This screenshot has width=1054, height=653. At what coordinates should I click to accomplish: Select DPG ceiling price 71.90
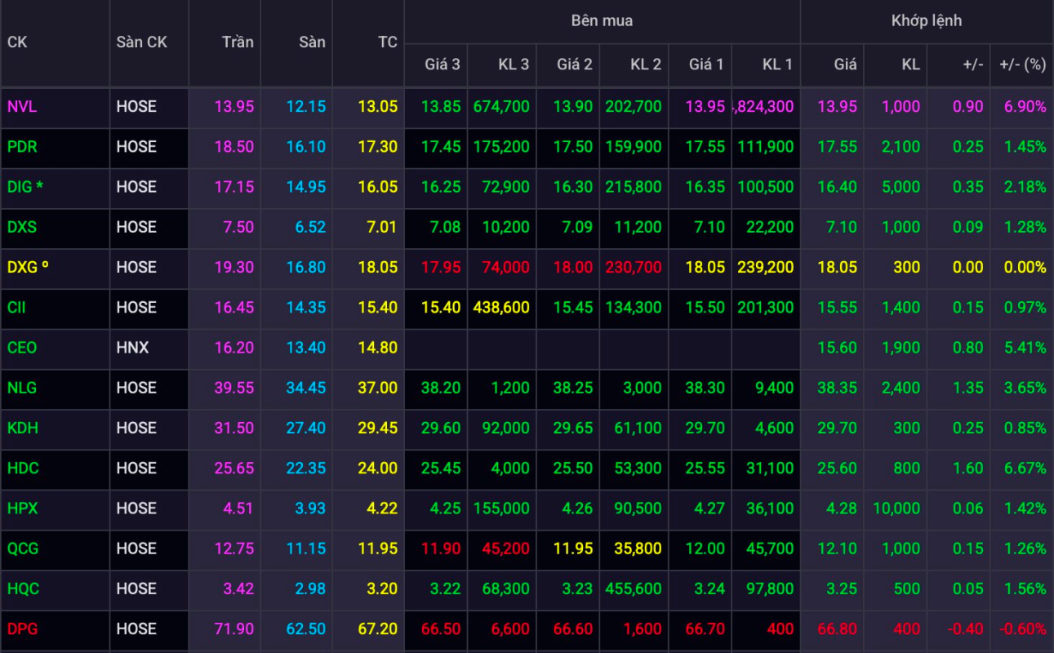(234, 629)
